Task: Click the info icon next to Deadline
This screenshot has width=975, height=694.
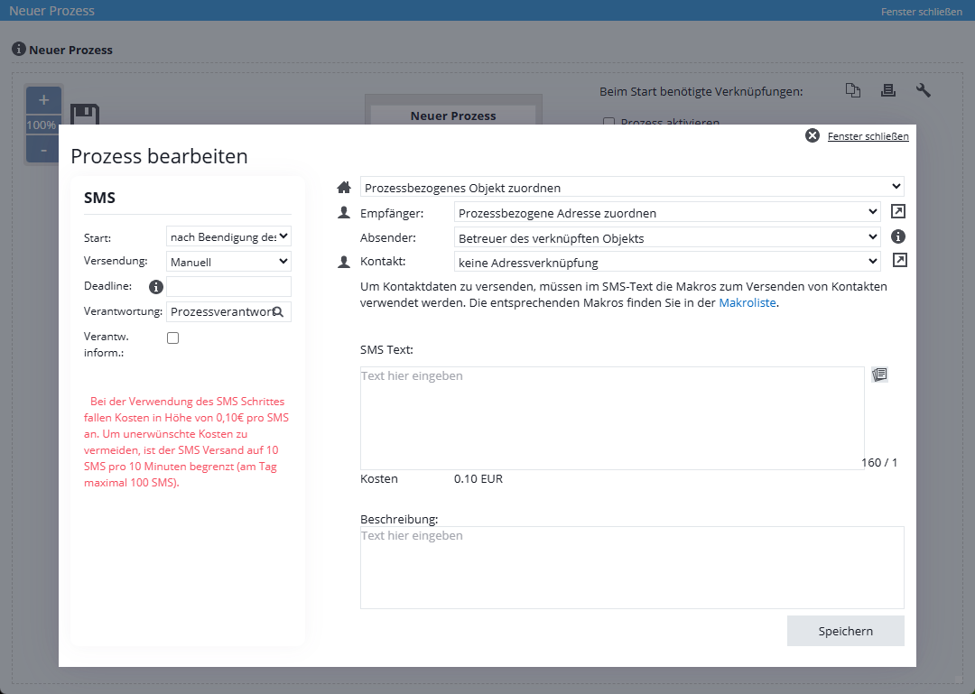Action: tap(155, 287)
